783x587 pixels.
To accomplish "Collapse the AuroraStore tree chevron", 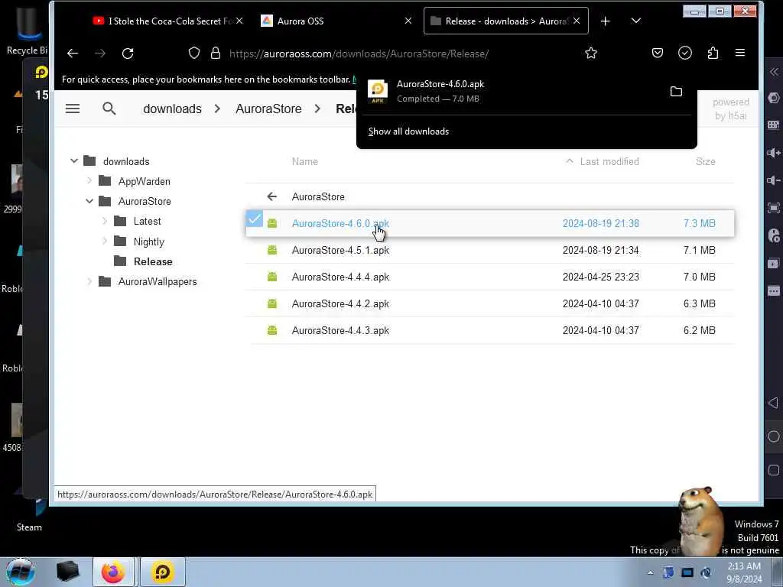I will [89, 201].
